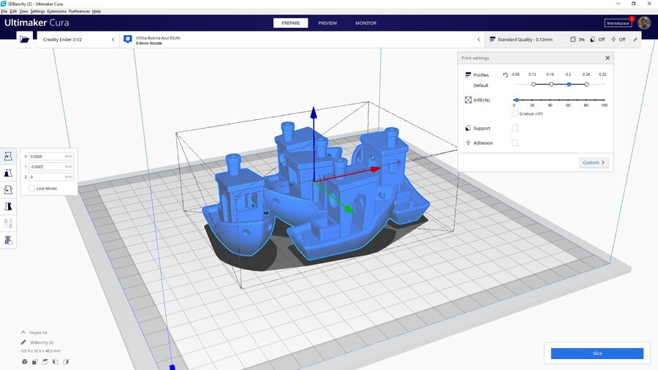658x370 pixels.
Task: Collapse the Object list chevron
Action: [x=23, y=332]
